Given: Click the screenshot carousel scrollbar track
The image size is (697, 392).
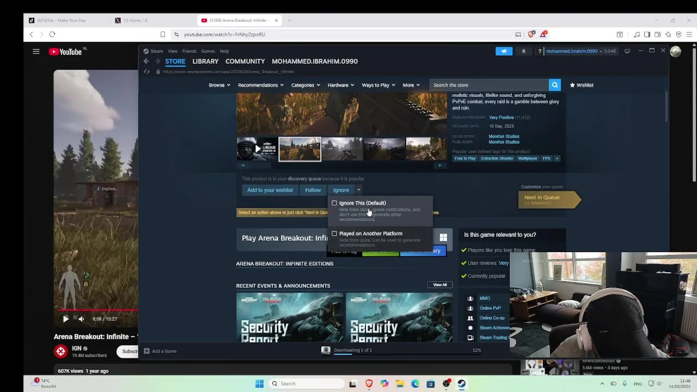Looking at the screenshot, I should tap(341, 166).
